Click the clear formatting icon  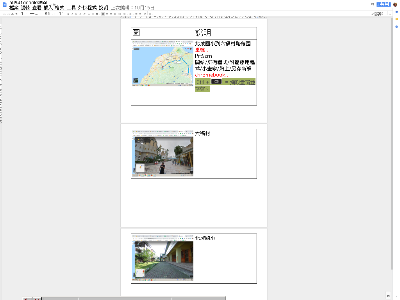[x=145, y=14]
